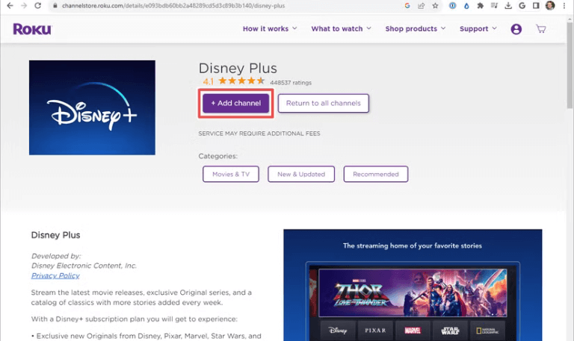Click the share page icon in the address bar
574x341 pixels.
(421, 5)
